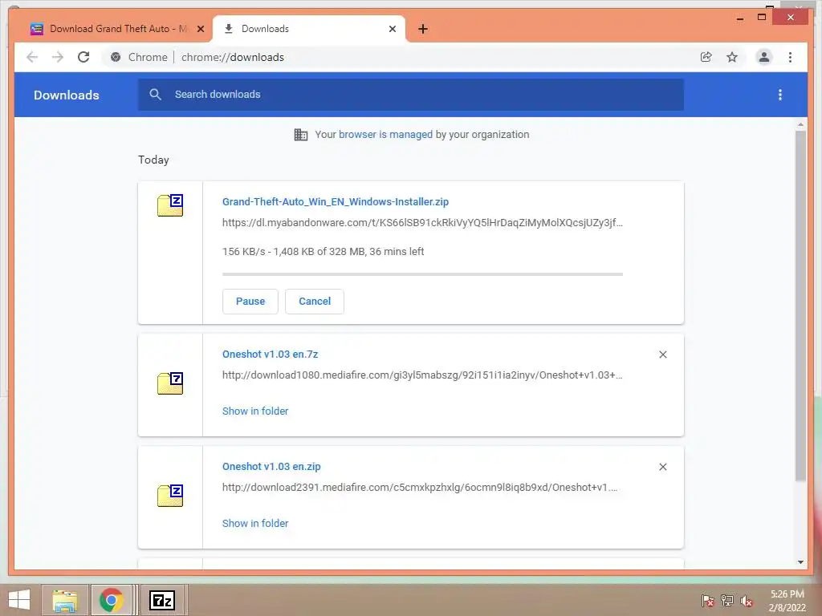This screenshot has height=616, width=822.
Task: Open File Explorer from taskbar
Action: click(65, 600)
